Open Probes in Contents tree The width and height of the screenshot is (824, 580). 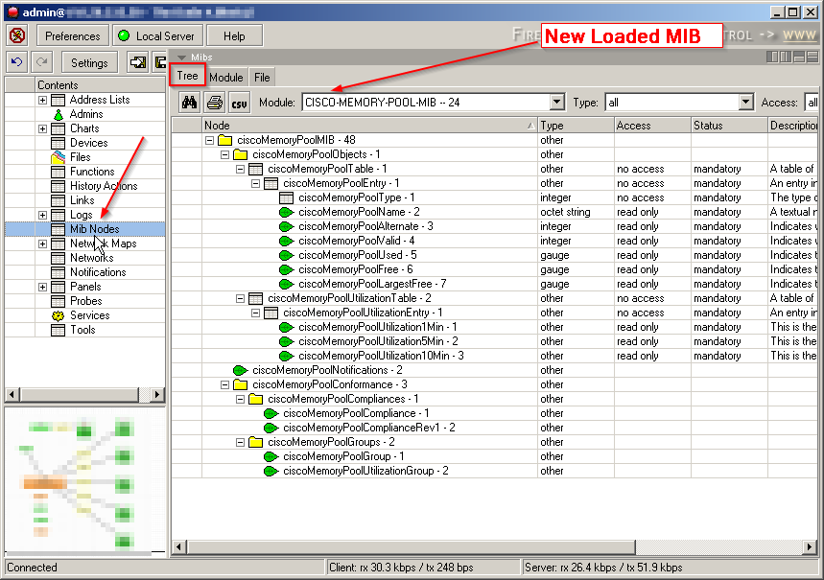point(85,301)
